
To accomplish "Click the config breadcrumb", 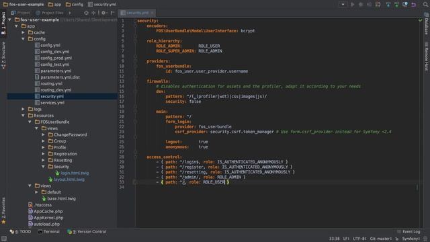I will (x=75, y=5).
